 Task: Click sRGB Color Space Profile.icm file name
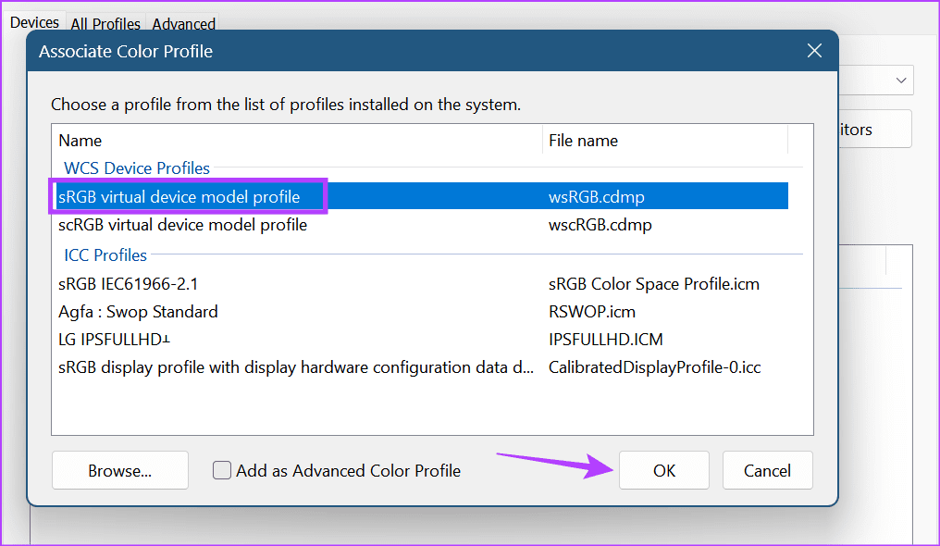[x=654, y=284]
